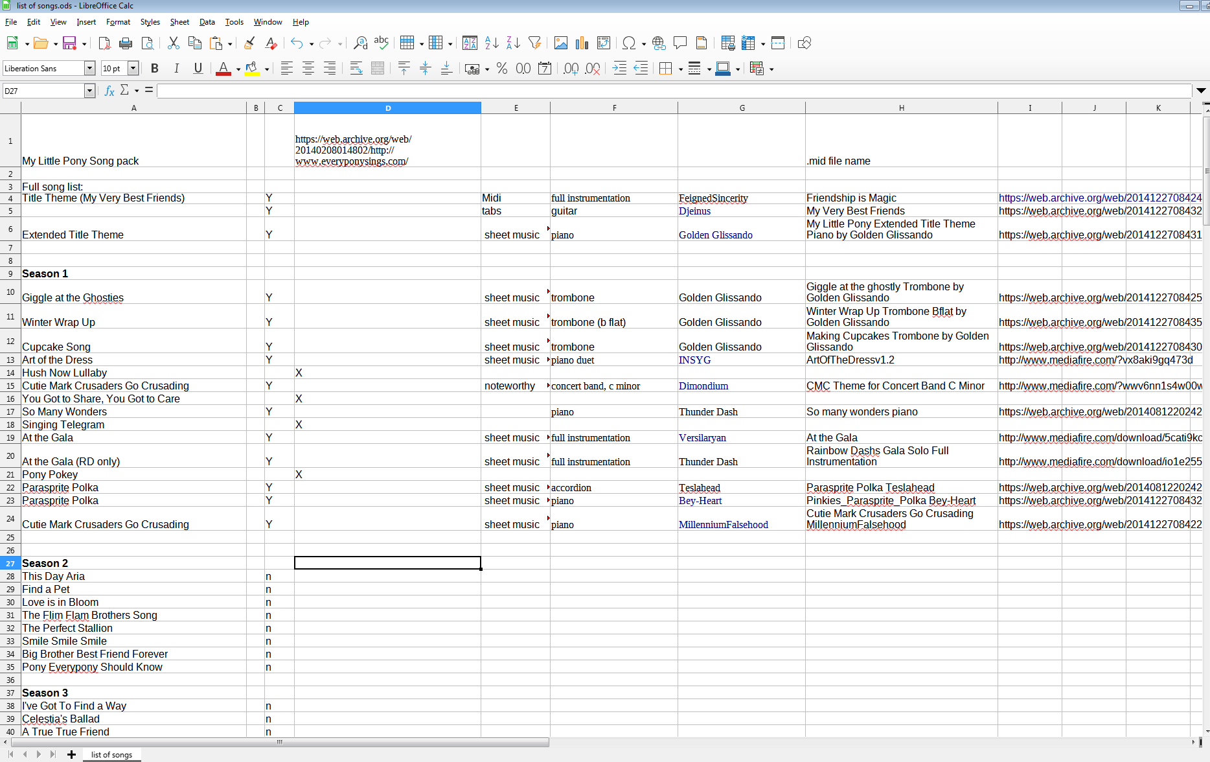This screenshot has width=1210, height=762.
Task: Click the Insert Chart icon
Action: click(x=582, y=43)
